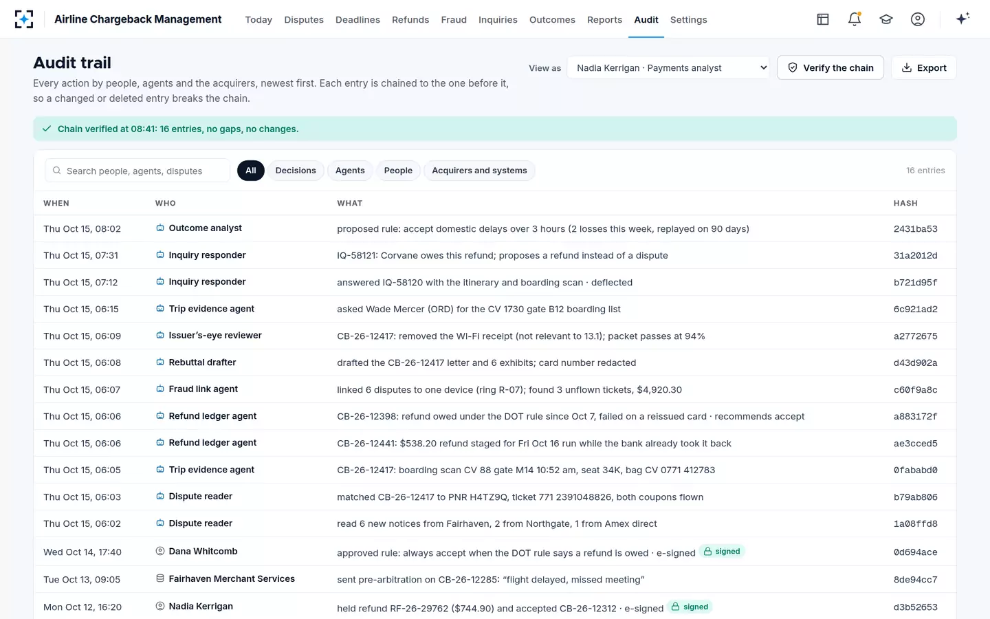Viewport: 990px width, 619px height.
Task: Click the search magnifier icon
Action: click(57, 171)
